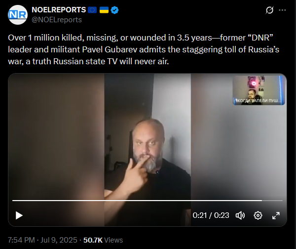Play the video with the play button

pyautogui.click(x=19, y=215)
